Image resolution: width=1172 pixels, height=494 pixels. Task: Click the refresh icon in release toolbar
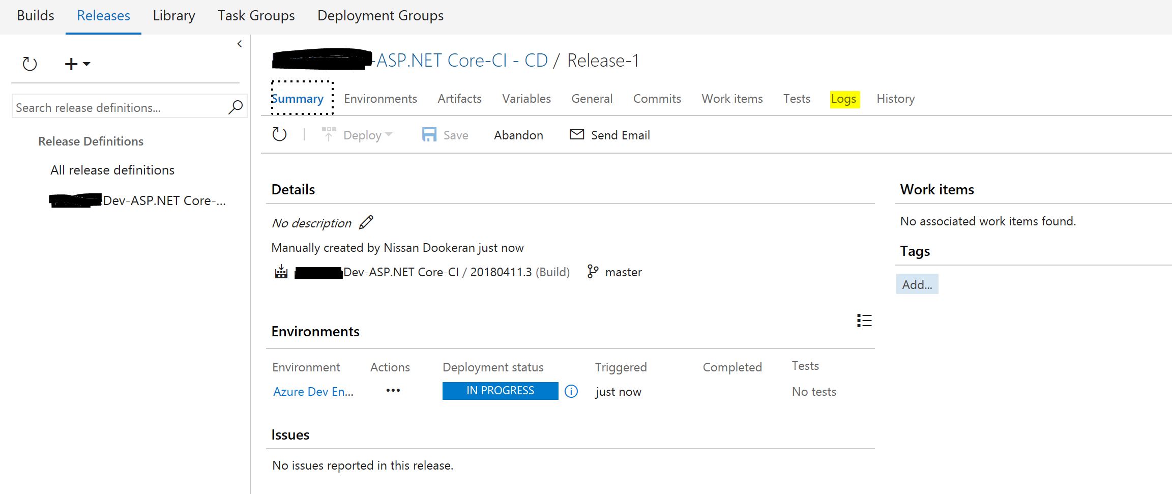point(279,135)
